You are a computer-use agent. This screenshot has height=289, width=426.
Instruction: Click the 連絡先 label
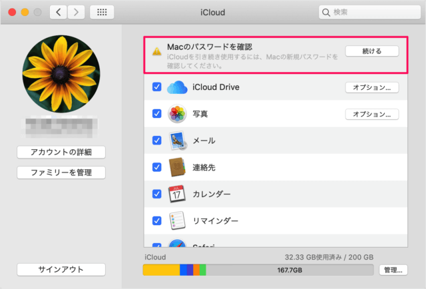pyautogui.click(x=204, y=167)
